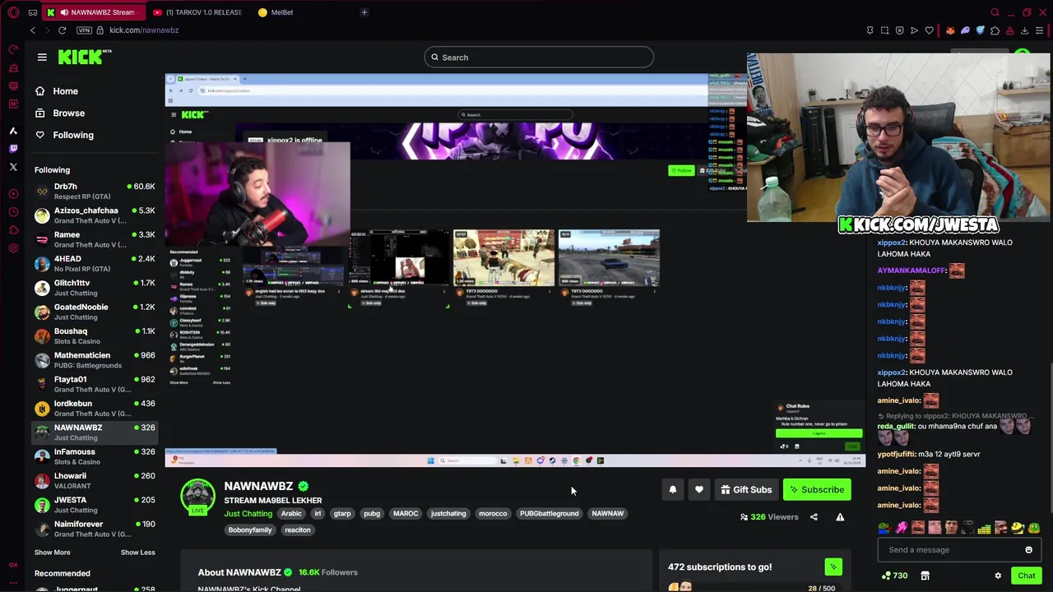Open Ramee channel in sidebar
The height and width of the screenshot is (592, 1053).
95,239
